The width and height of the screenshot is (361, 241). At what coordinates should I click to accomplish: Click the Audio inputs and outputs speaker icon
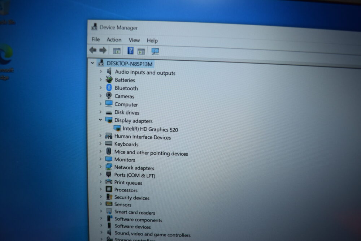[109, 71]
